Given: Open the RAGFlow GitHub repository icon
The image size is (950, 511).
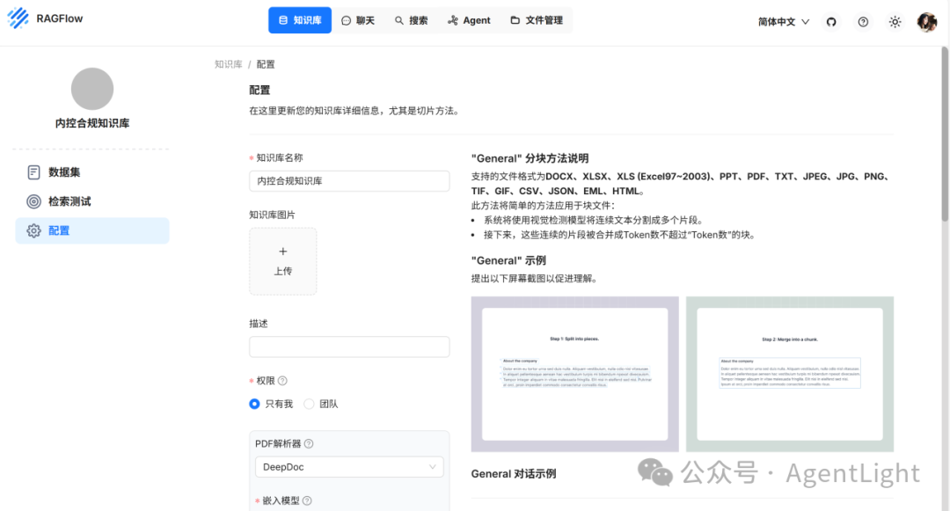Looking at the screenshot, I should (831, 21).
